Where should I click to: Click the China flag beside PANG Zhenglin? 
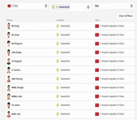click(97, 88)
